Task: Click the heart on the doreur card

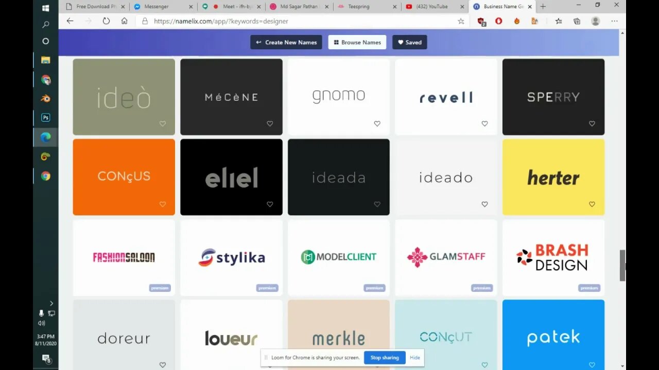Action: [163, 365]
